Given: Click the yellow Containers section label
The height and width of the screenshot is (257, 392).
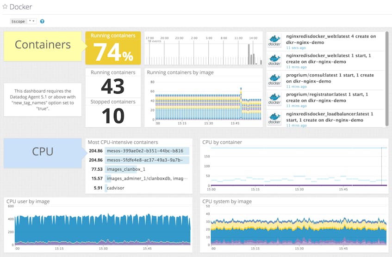Looking at the screenshot, I should pyautogui.click(x=43, y=46).
